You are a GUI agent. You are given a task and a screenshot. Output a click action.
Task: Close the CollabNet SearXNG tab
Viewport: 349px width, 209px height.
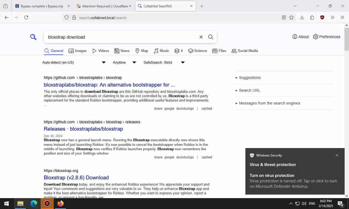coord(191,6)
